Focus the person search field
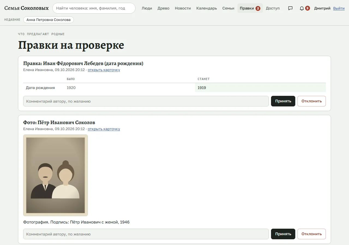This screenshot has width=349, height=245. [94, 8]
